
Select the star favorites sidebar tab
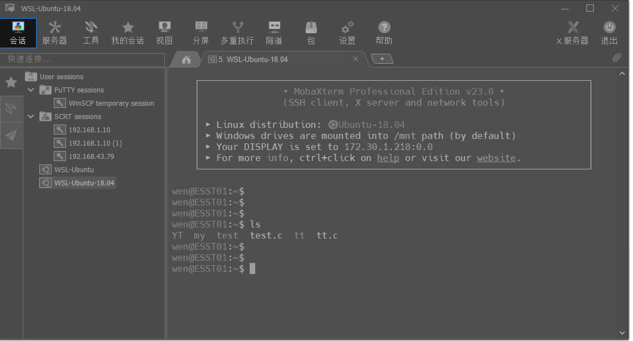(x=11, y=82)
